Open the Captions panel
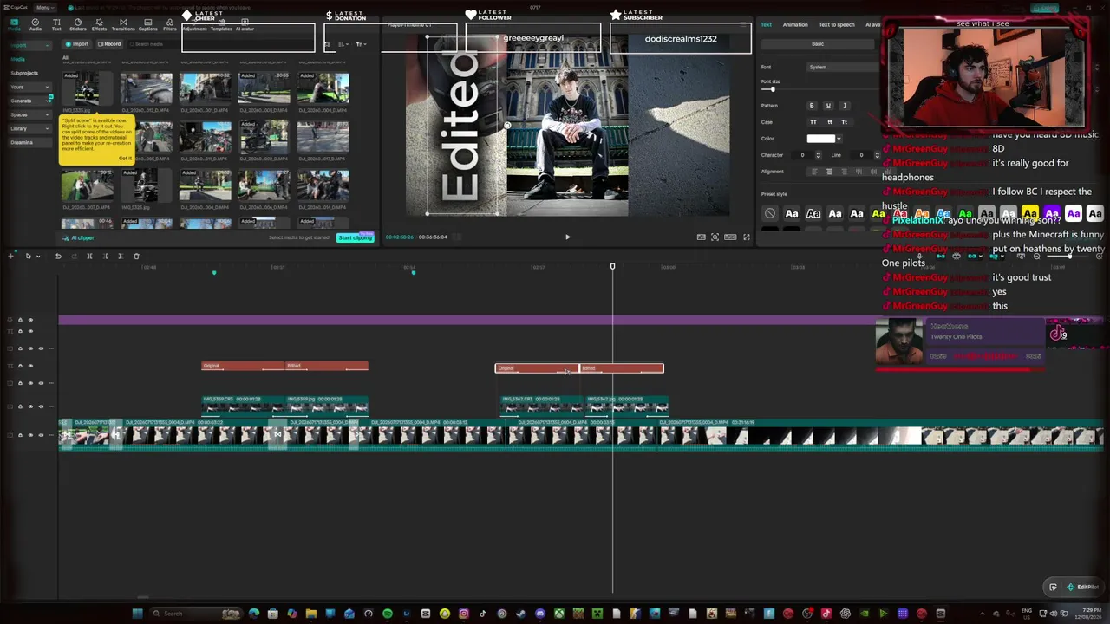 [148, 24]
